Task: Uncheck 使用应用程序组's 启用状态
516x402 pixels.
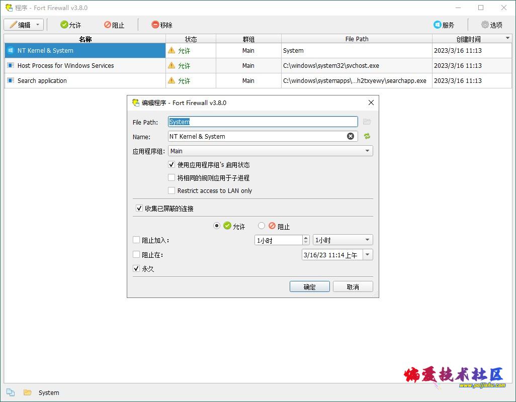Action: pos(171,164)
